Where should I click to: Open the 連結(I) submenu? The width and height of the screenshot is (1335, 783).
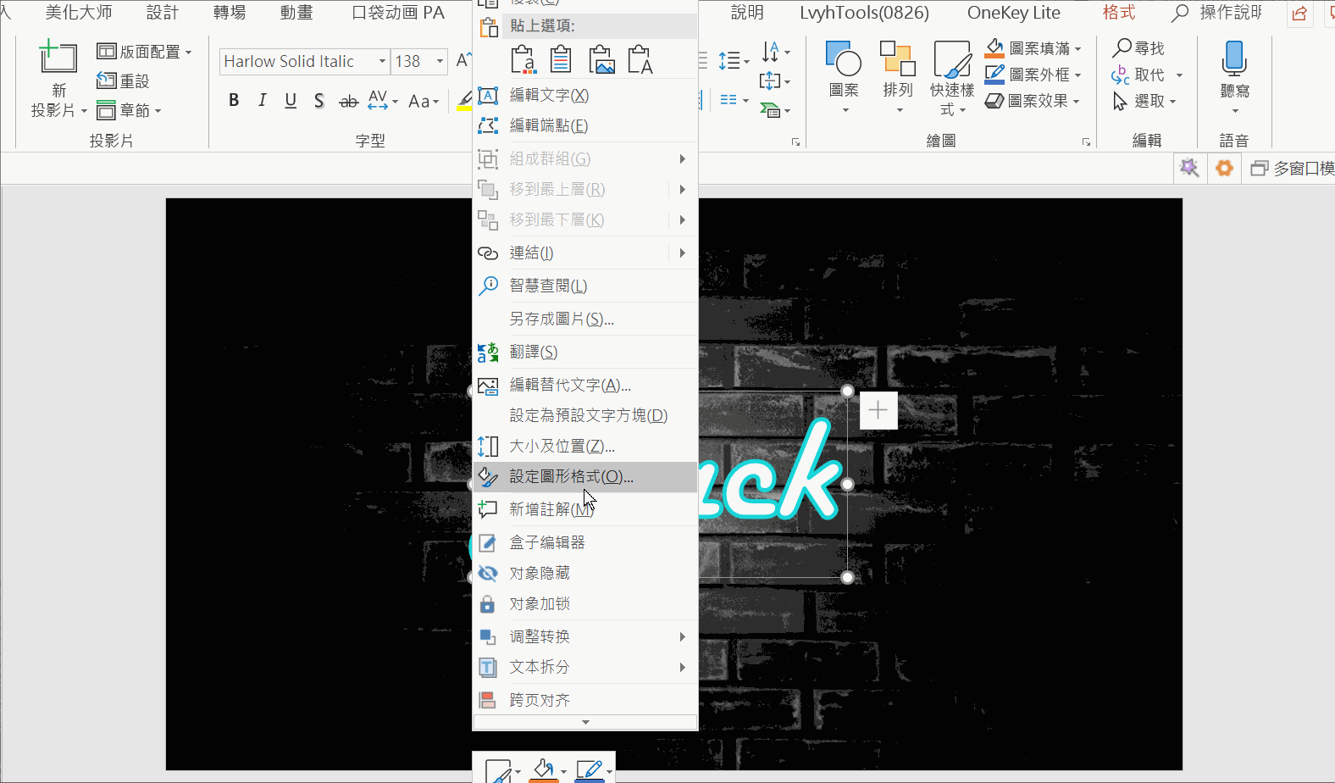click(584, 253)
